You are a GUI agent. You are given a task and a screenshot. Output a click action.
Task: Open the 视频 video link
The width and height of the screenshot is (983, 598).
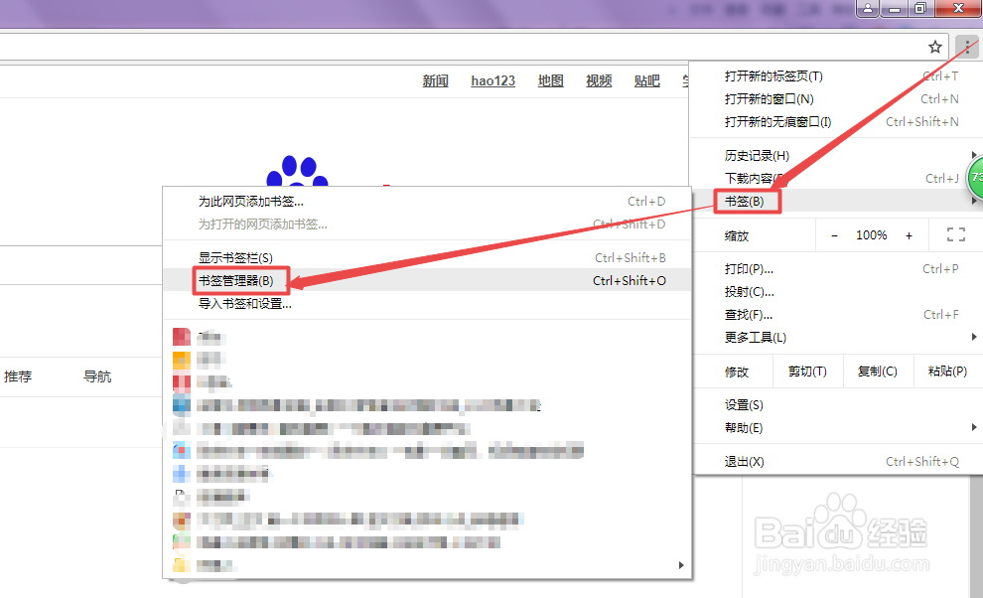(x=599, y=80)
